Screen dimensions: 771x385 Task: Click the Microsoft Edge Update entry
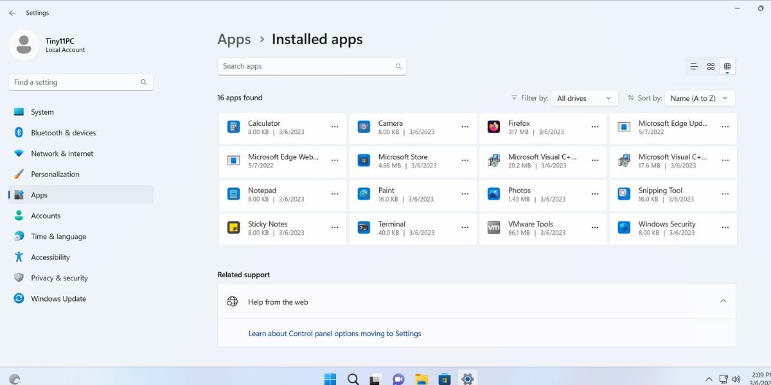pyautogui.click(x=673, y=127)
